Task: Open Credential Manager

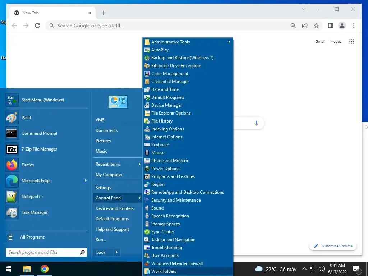Action: tap(188, 82)
